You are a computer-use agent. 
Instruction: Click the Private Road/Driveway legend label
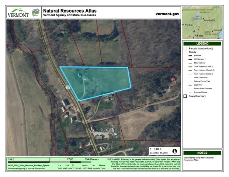(x=203, y=88)
